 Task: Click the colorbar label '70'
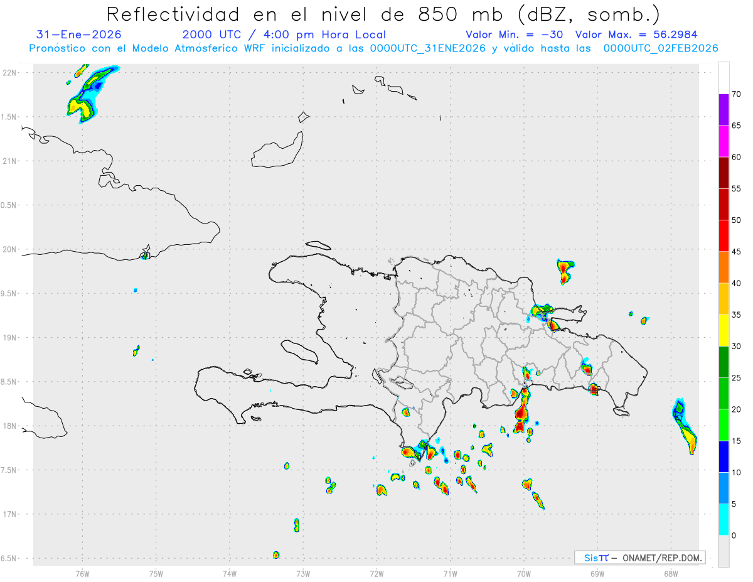click(x=737, y=94)
